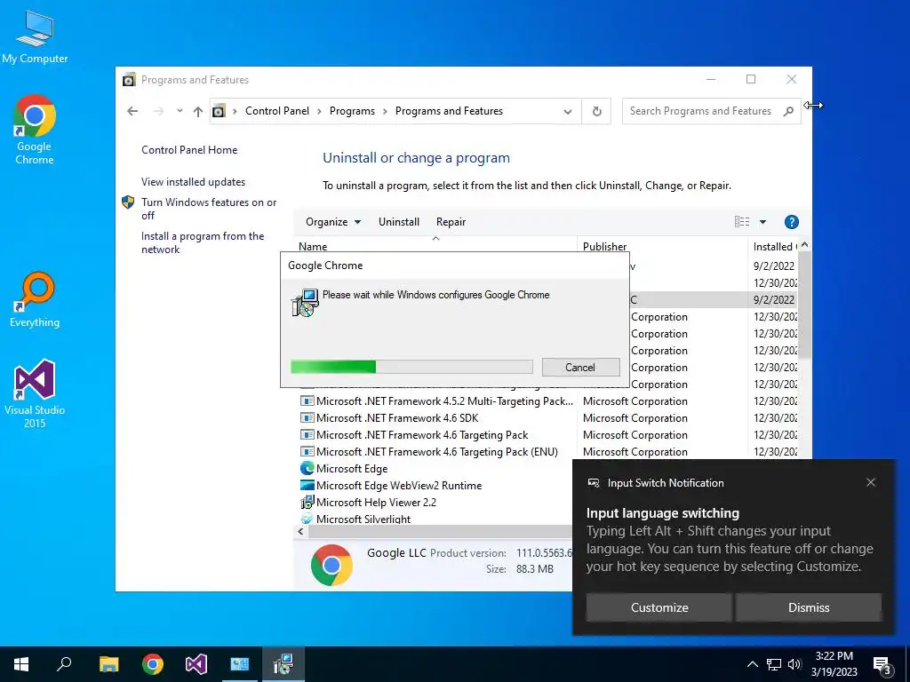The width and height of the screenshot is (910, 682).
Task: Launch Google Chrome desktop shortcut
Action: [35, 130]
